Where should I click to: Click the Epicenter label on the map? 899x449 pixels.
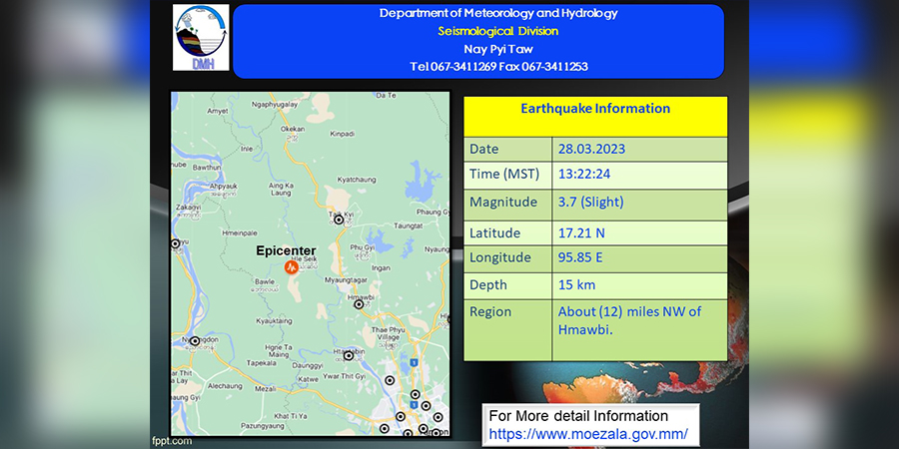coord(286,250)
